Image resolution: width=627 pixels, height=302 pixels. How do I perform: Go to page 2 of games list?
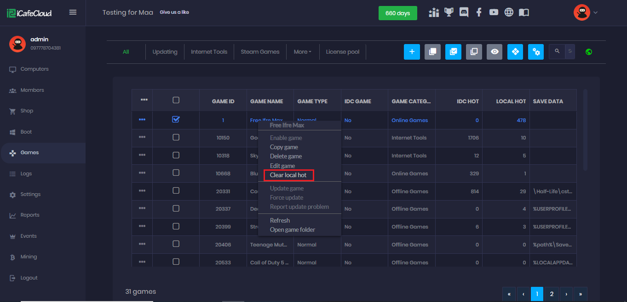(551, 294)
